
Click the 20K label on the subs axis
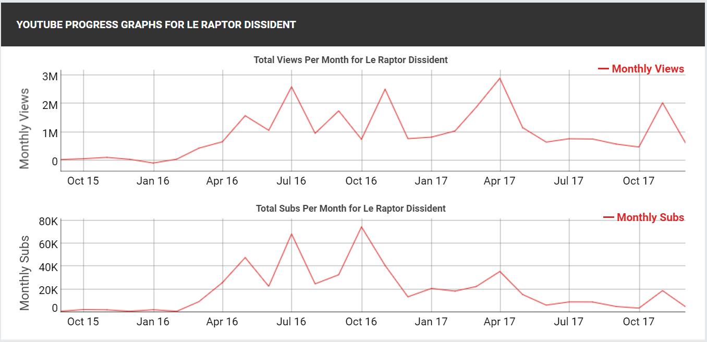[x=48, y=289]
